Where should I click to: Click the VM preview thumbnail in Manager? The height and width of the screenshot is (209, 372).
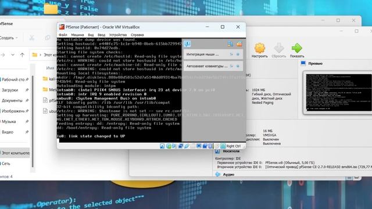coord(338,92)
